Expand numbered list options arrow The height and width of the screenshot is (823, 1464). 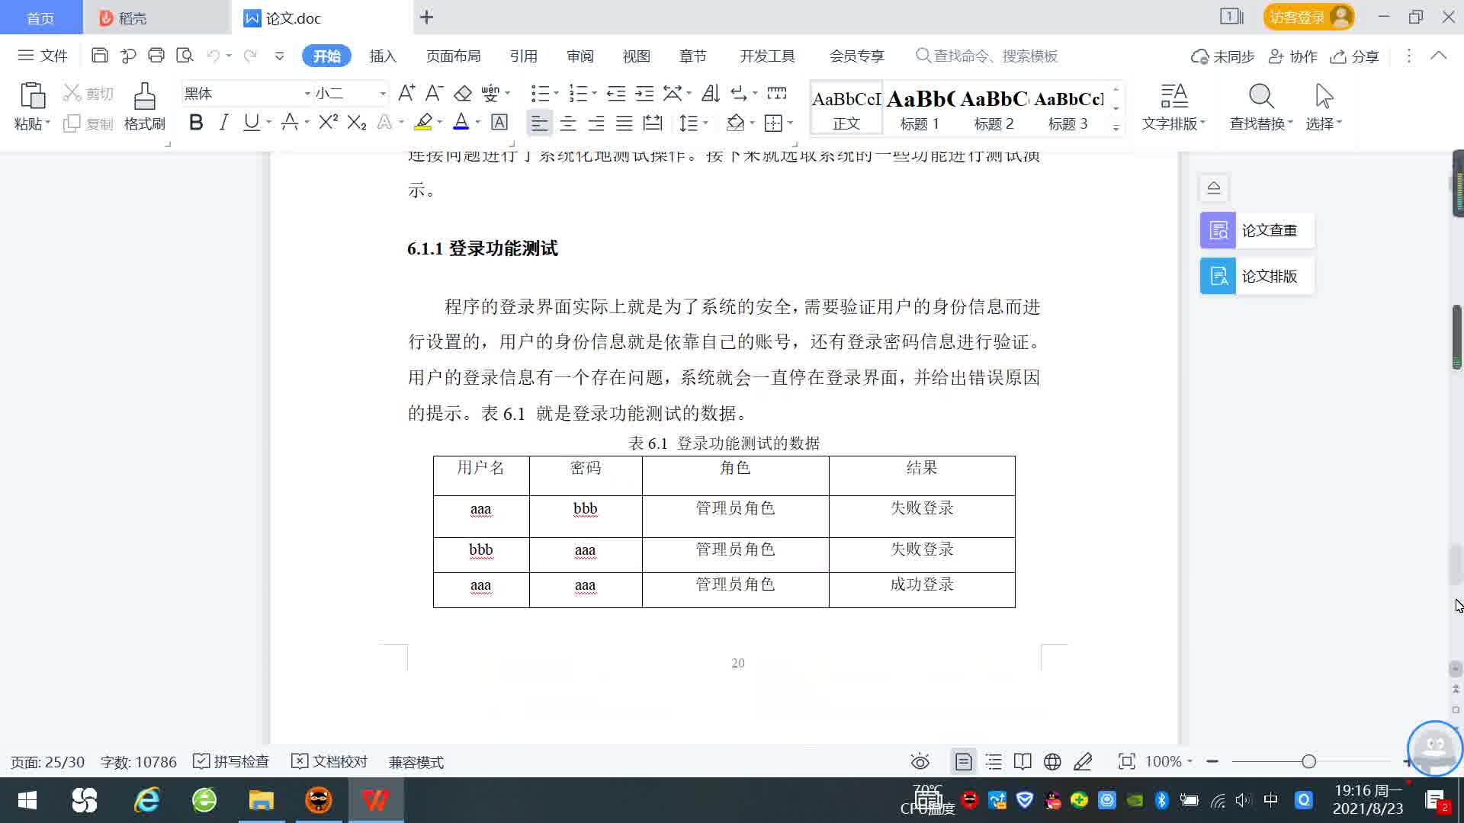point(594,93)
